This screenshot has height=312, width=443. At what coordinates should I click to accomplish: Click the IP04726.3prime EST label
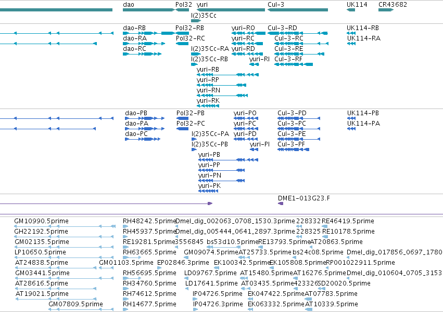[218, 304]
